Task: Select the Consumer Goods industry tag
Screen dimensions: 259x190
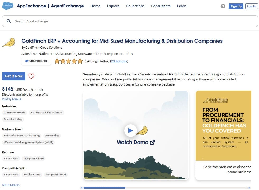Action: 15,113
